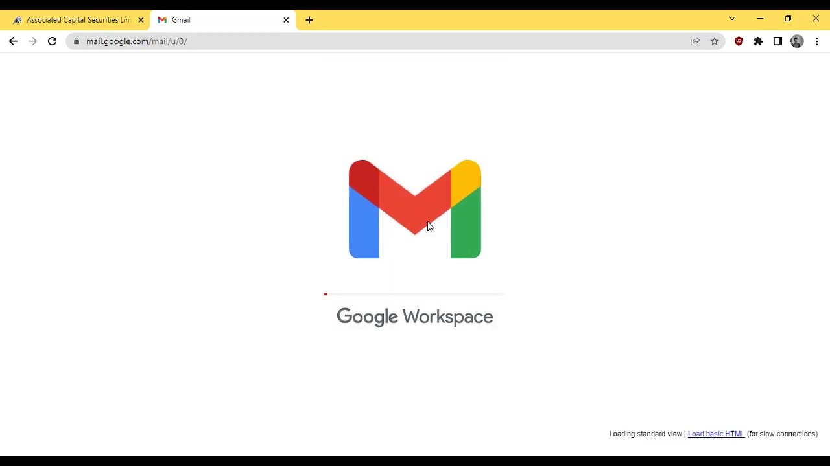Image resolution: width=830 pixels, height=466 pixels.
Task: View site information via lock icon
Action: [77, 41]
